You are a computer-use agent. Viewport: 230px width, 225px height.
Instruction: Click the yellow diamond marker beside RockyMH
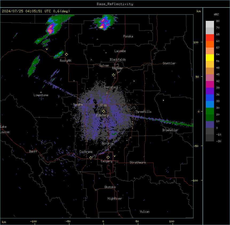coord(67,55)
